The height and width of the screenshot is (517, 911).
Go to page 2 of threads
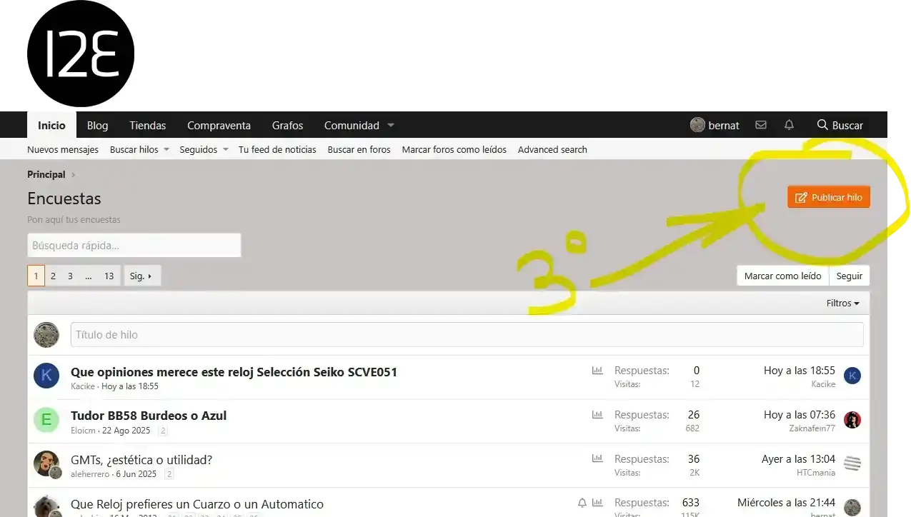[x=53, y=276]
